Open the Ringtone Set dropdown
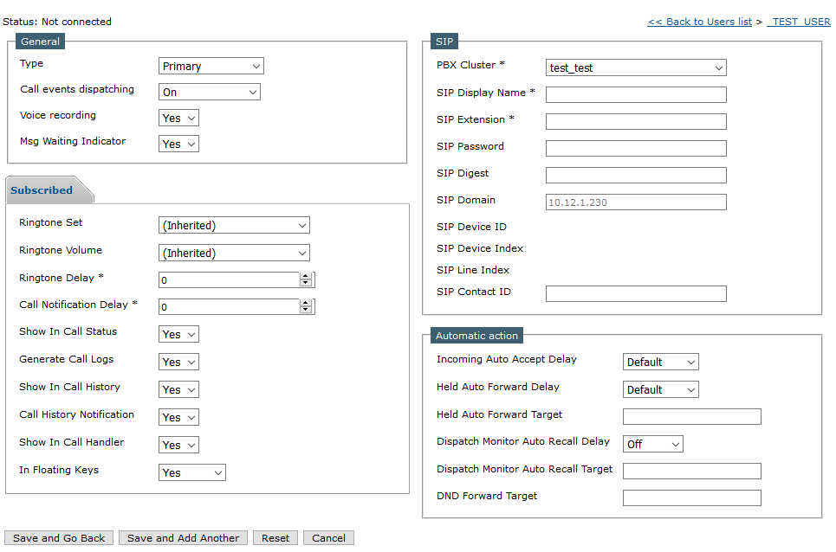836x552 pixels. [234, 225]
